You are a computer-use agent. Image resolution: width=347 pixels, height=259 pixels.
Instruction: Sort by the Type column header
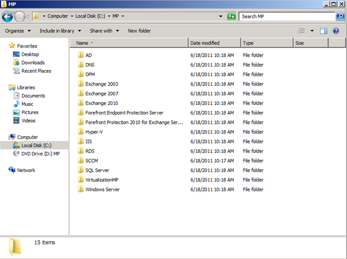pos(267,43)
